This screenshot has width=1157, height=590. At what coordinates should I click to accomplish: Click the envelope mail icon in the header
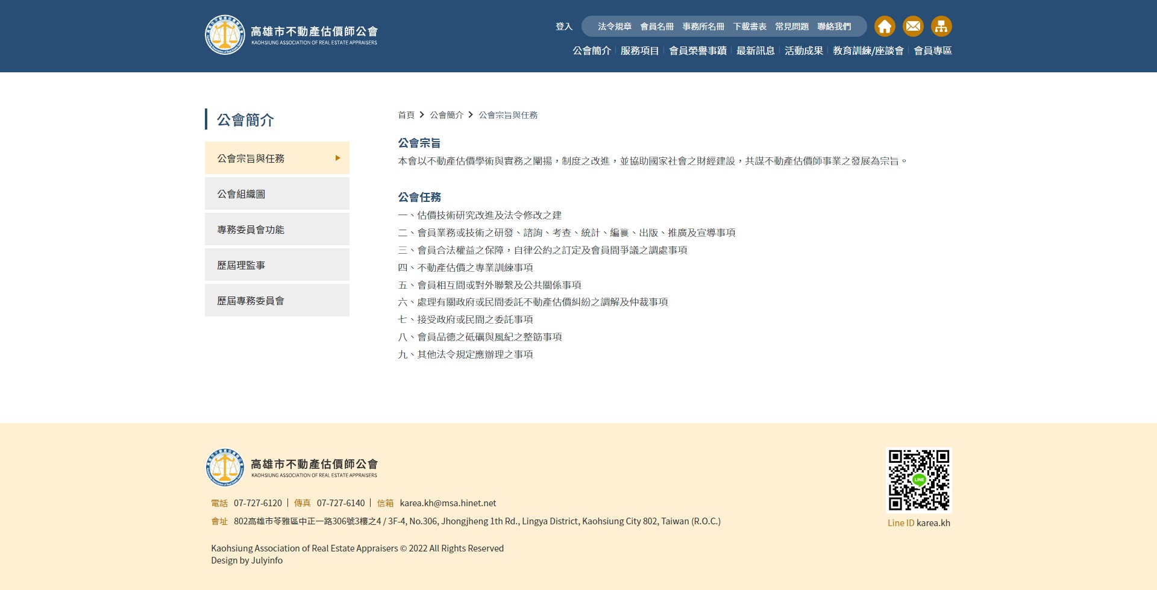[x=913, y=27]
